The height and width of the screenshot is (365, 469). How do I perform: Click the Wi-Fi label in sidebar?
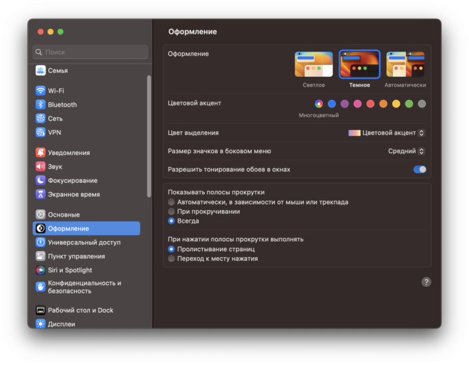[x=56, y=91]
